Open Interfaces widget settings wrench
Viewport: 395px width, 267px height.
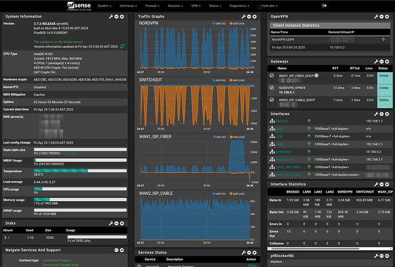pyautogui.click(x=376, y=114)
